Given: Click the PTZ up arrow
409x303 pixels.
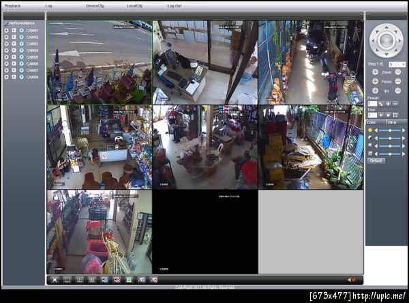Looking at the screenshot, I should tap(387, 27).
